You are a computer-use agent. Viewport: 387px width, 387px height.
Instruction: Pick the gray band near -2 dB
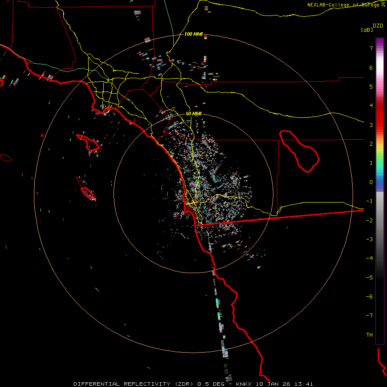coord(380,220)
